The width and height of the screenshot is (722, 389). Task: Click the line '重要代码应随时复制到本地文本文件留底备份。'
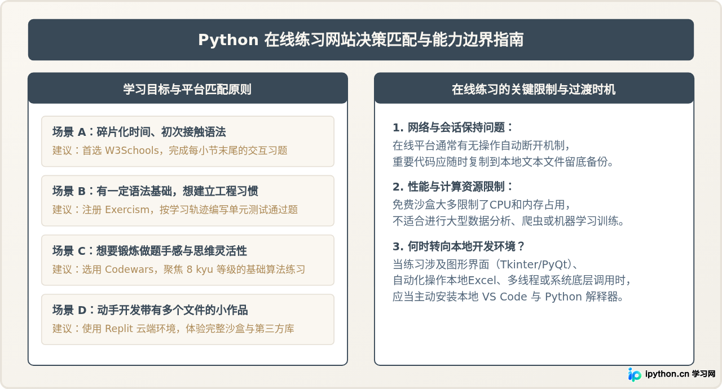503,162
